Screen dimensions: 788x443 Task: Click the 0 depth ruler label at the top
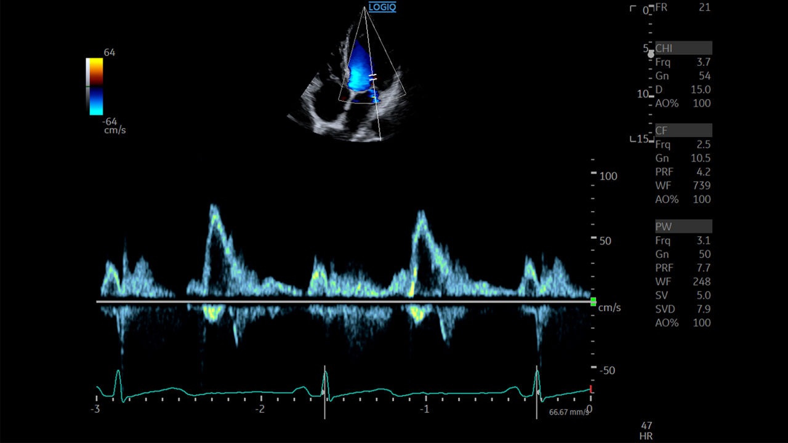[x=646, y=10]
